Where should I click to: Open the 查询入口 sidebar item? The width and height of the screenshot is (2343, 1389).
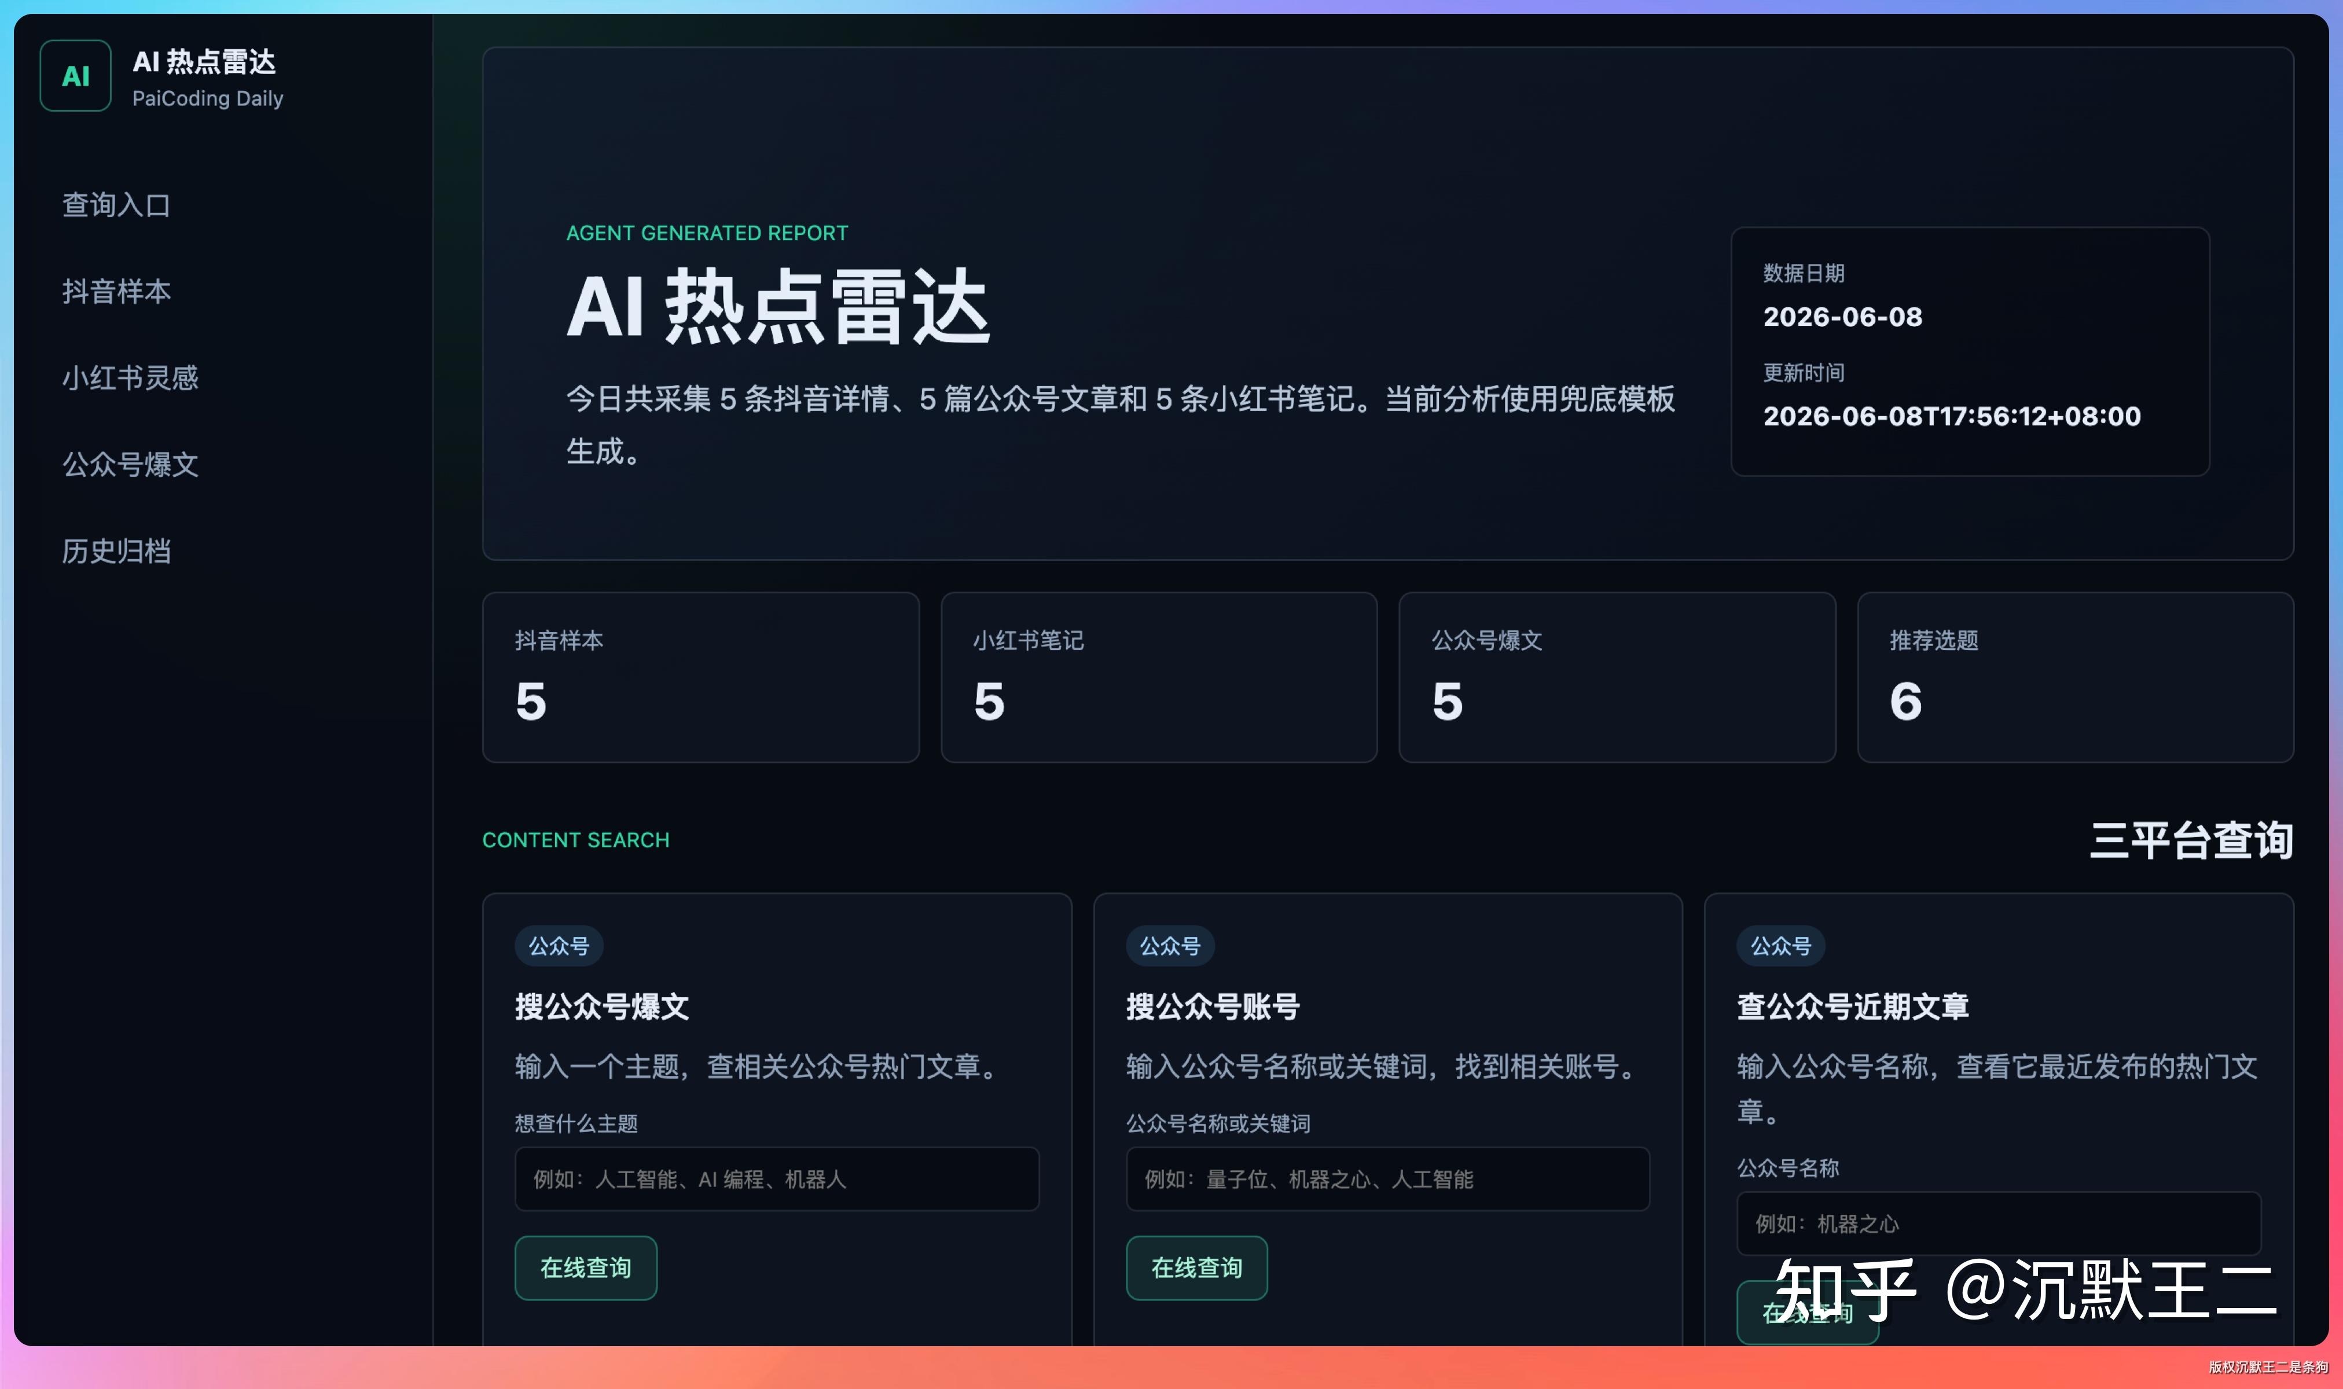[x=116, y=205]
